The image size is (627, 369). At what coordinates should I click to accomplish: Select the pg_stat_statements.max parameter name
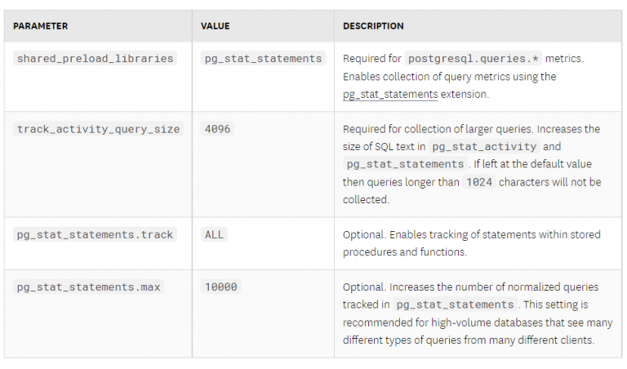(x=89, y=287)
